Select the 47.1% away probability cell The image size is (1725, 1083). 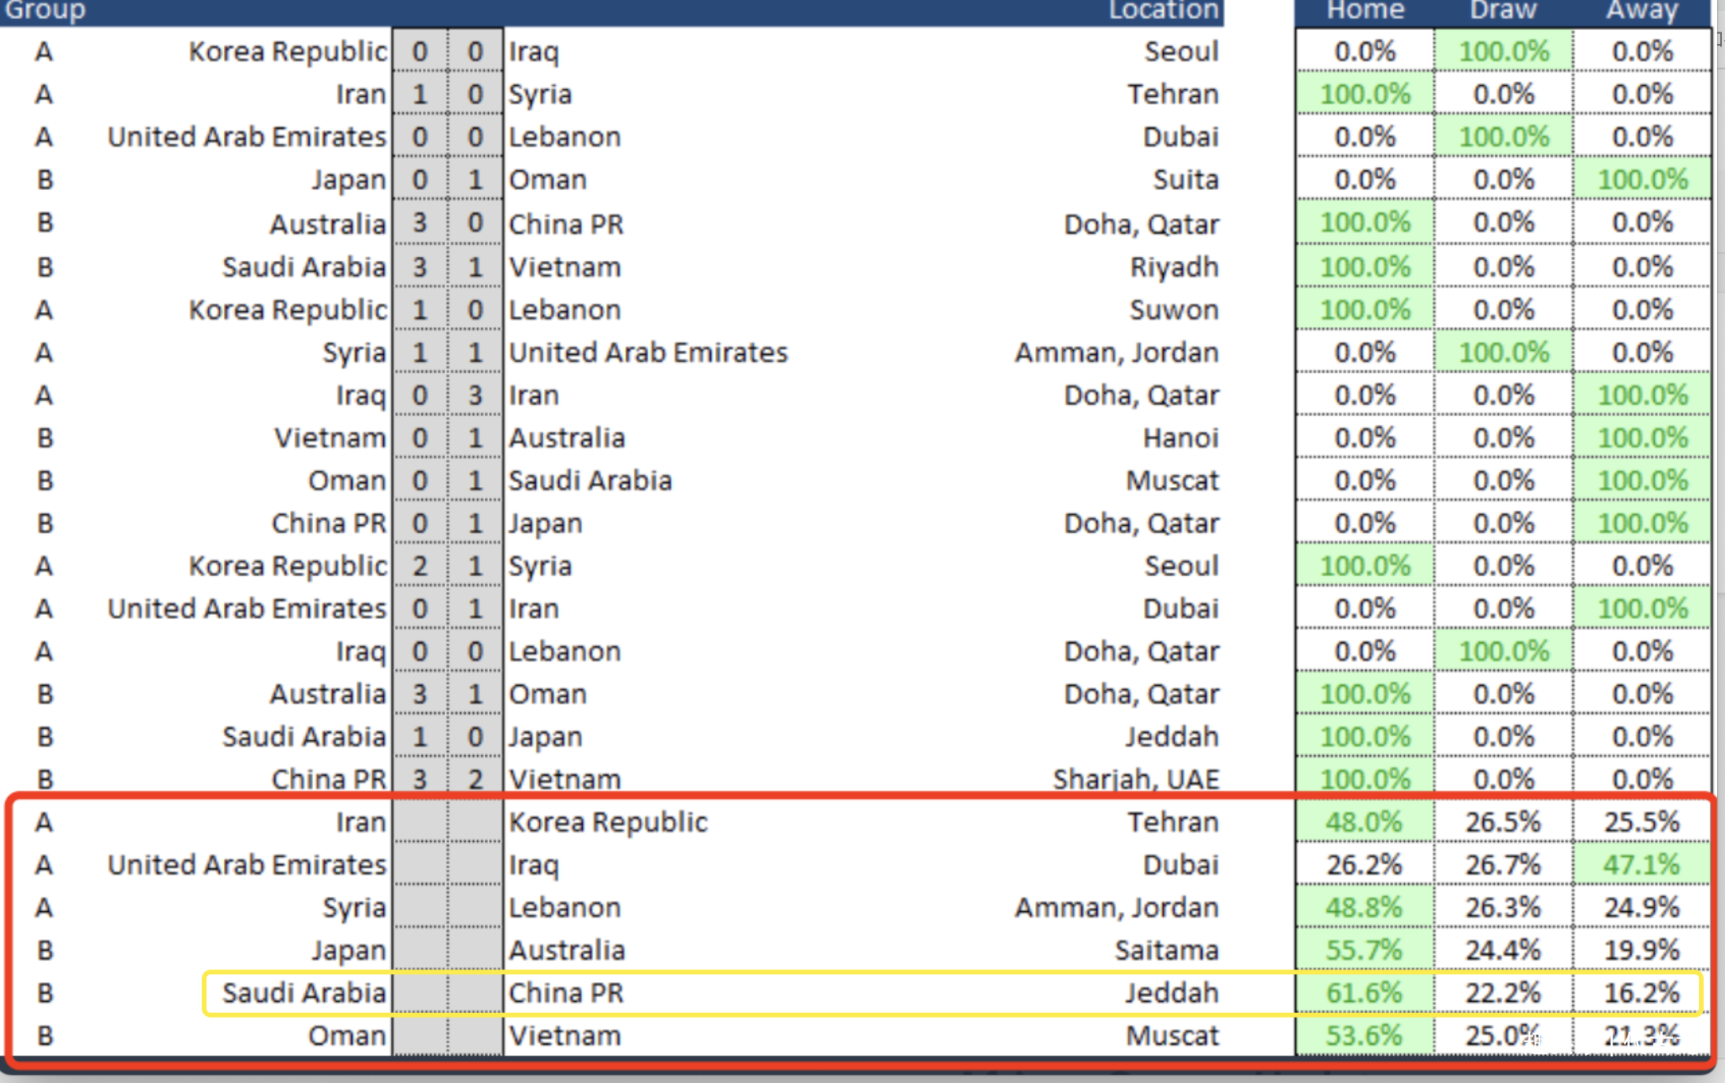tap(1641, 865)
